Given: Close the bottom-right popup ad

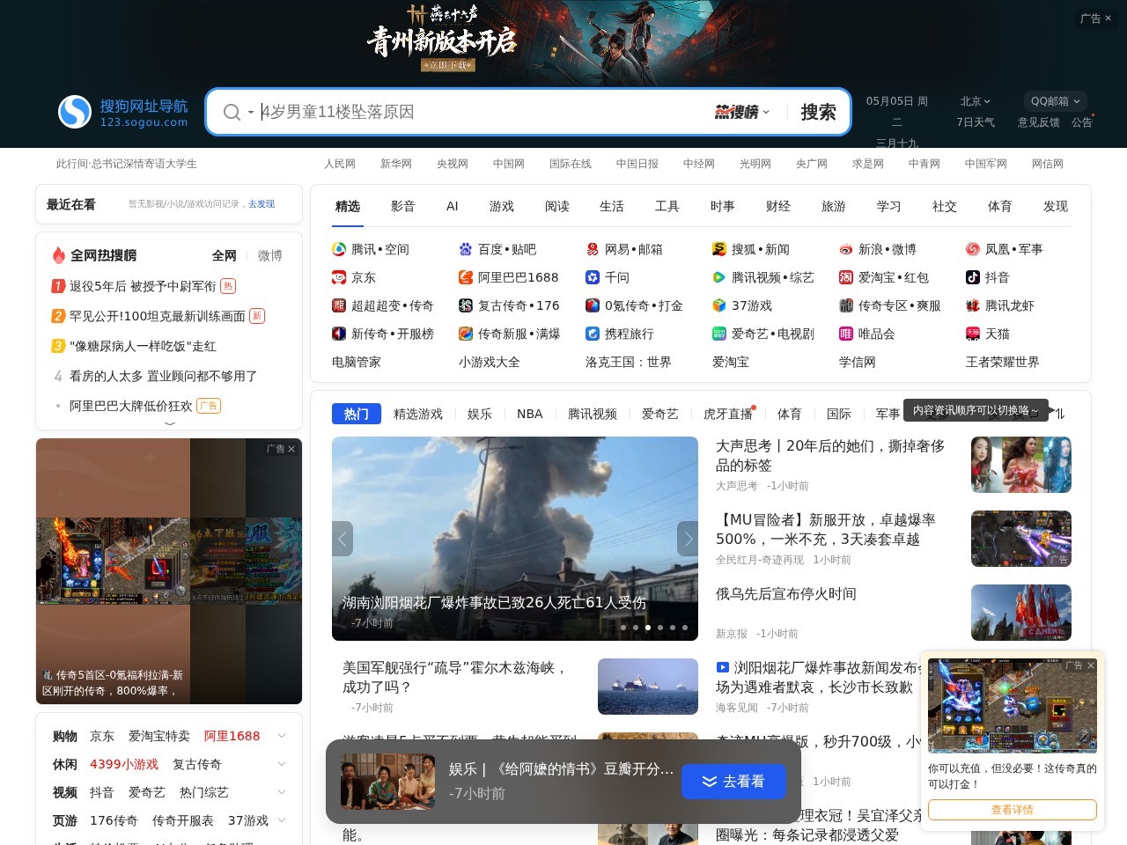Looking at the screenshot, I should tap(1091, 665).
